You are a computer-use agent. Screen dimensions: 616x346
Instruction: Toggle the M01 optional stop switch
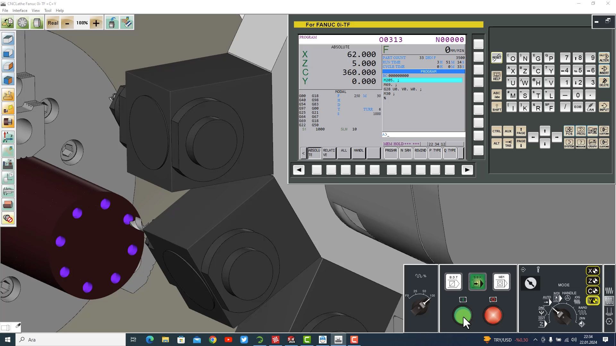pyautogui.click(x=501, y=282)
